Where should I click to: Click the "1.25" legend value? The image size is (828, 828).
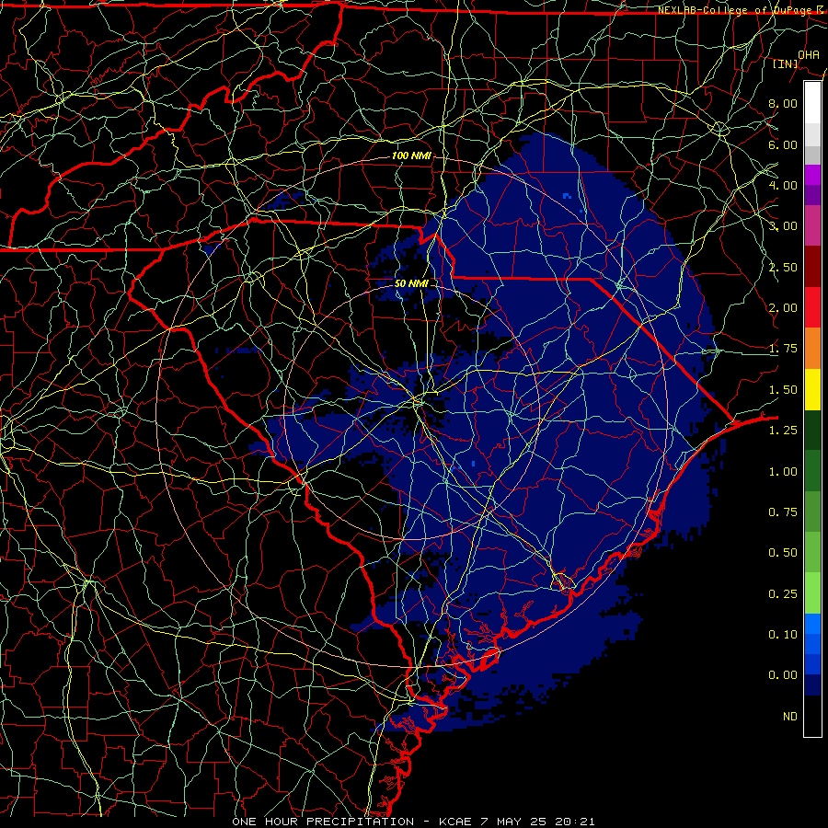point(783,431)
